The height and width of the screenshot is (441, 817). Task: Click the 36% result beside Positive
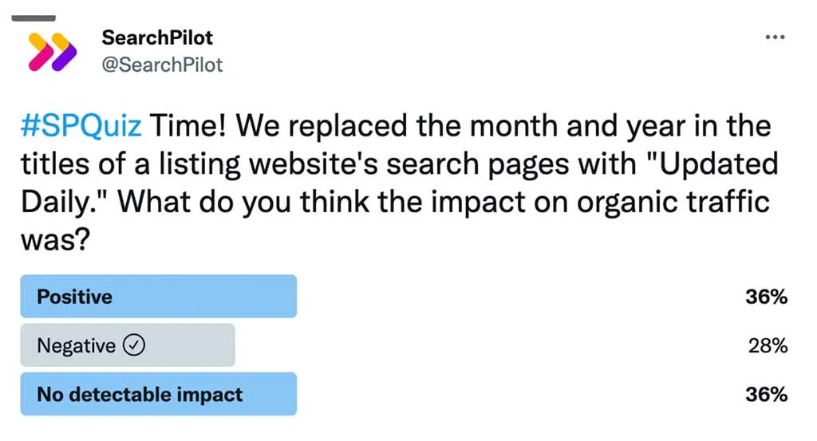(767, 297)
